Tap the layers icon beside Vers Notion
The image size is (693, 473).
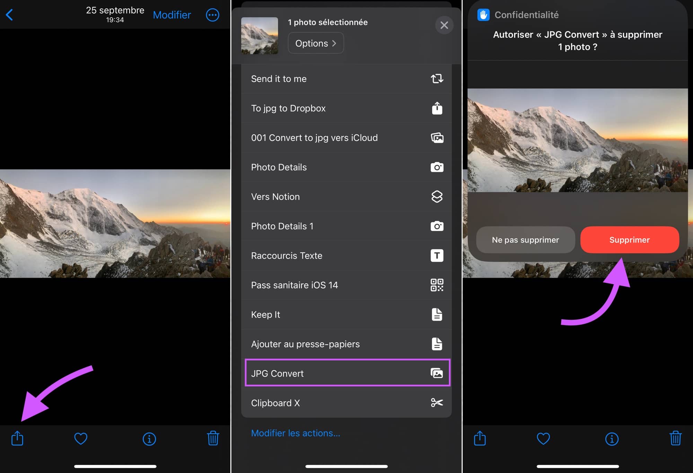coord(437,196)
